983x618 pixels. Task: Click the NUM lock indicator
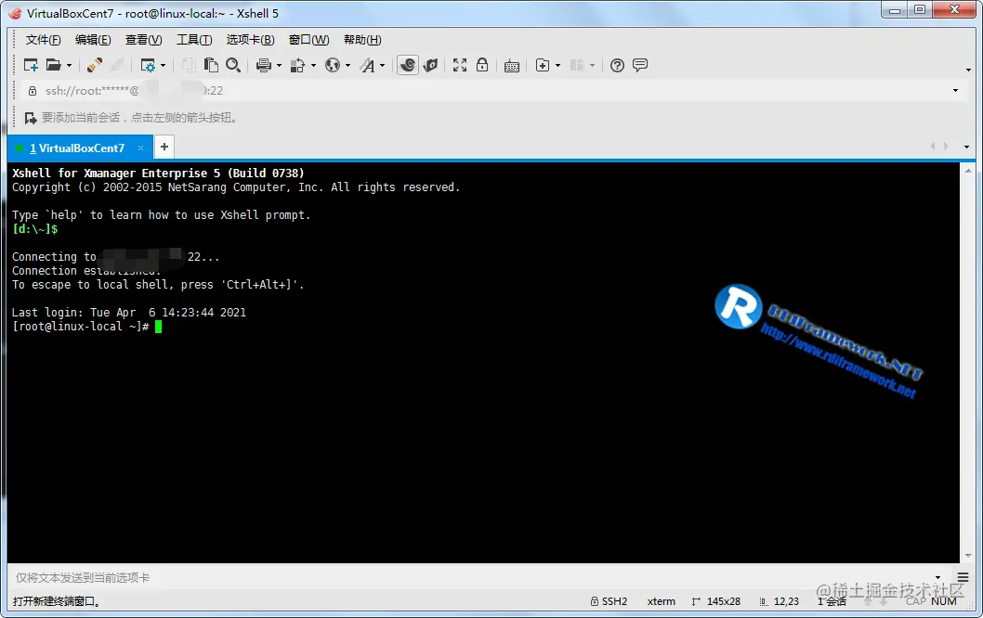point(943,601)
